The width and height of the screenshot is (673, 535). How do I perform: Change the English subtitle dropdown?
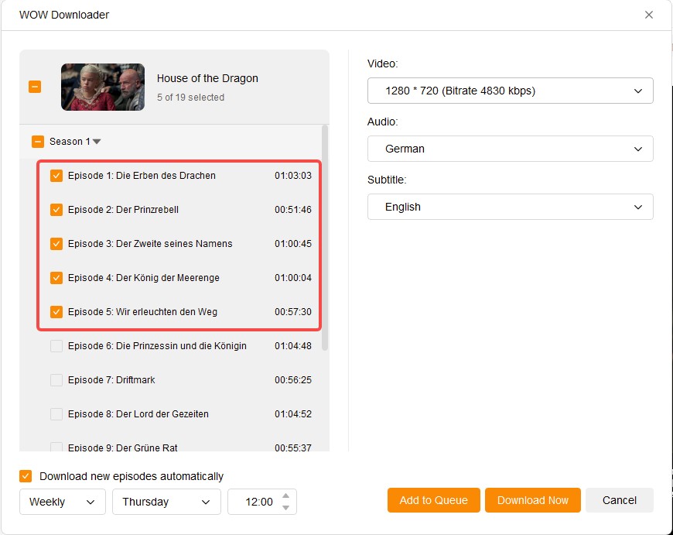coord(511,207)
